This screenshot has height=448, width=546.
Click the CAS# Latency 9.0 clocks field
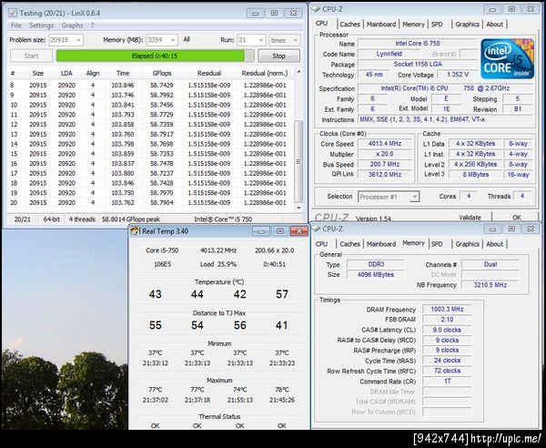tap(447, 330)
